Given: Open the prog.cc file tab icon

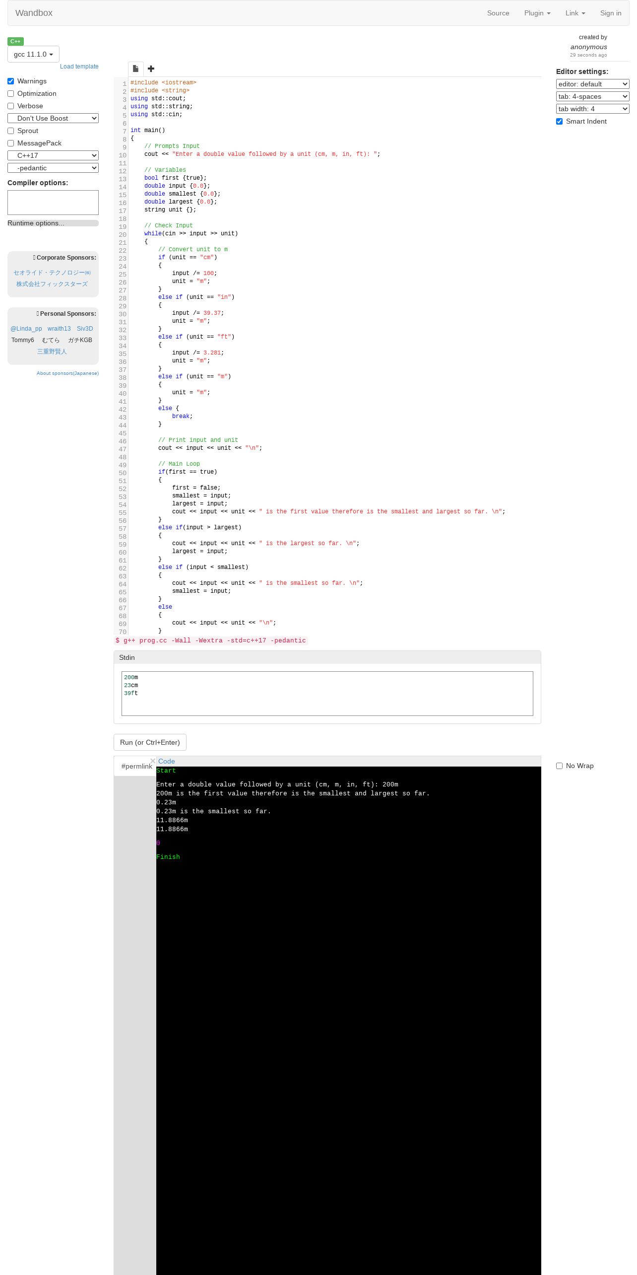Looking at the screenshot, I should (x=135, y=69).
